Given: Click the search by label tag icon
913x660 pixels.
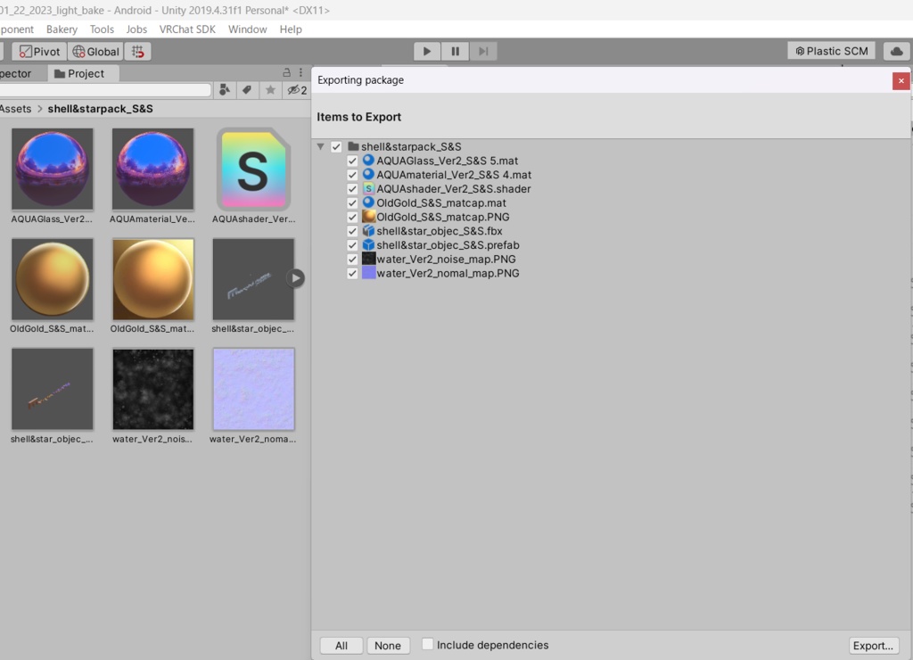Looking at the screenshot, I should [247, 90].
